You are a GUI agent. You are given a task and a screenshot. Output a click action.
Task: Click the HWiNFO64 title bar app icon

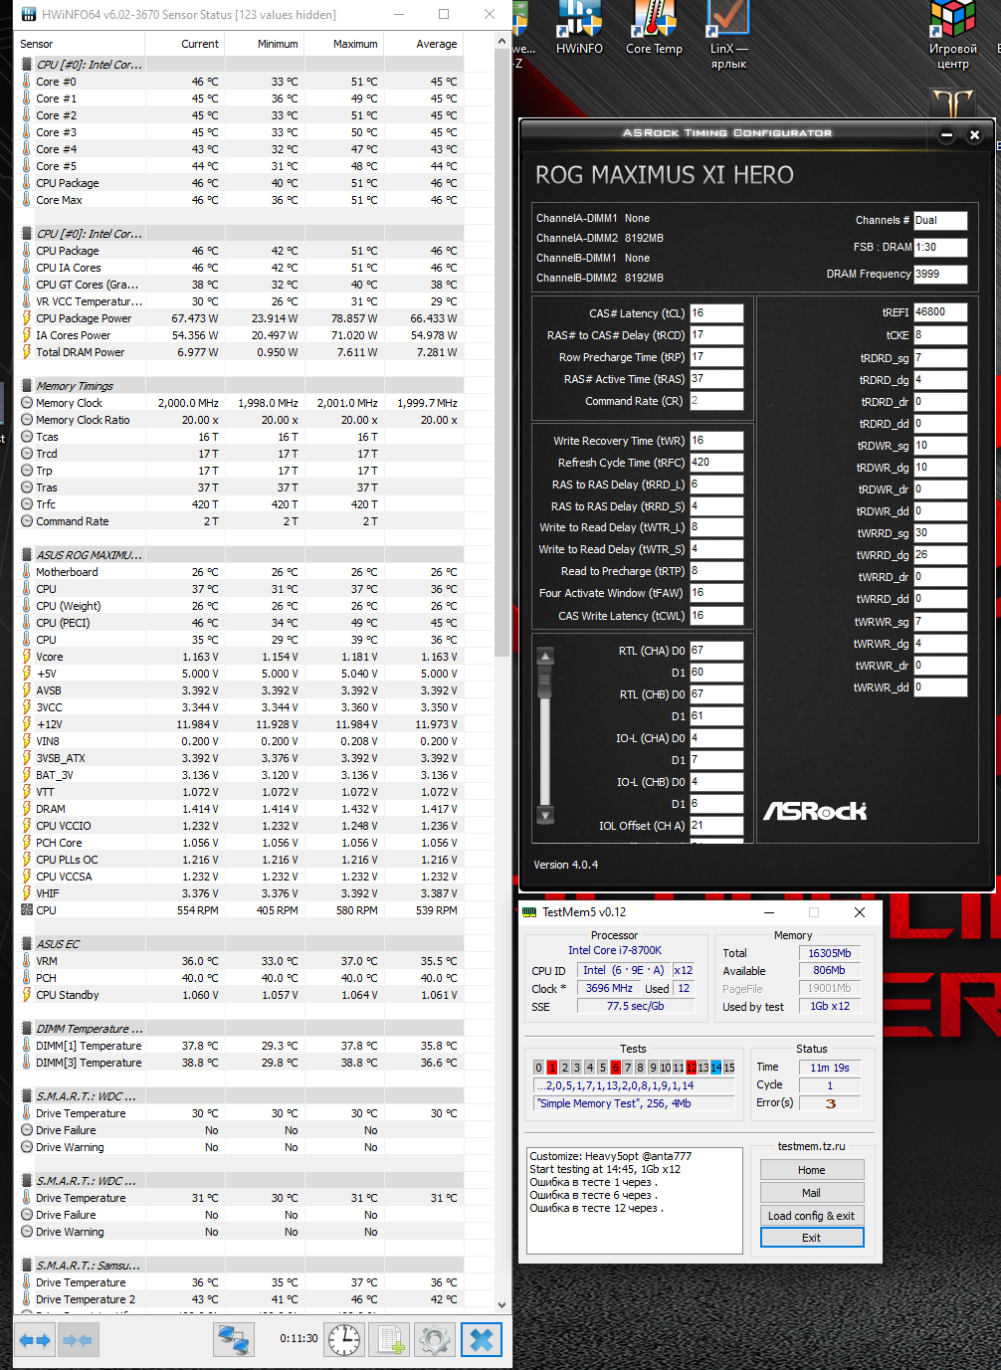pos(29,15)
